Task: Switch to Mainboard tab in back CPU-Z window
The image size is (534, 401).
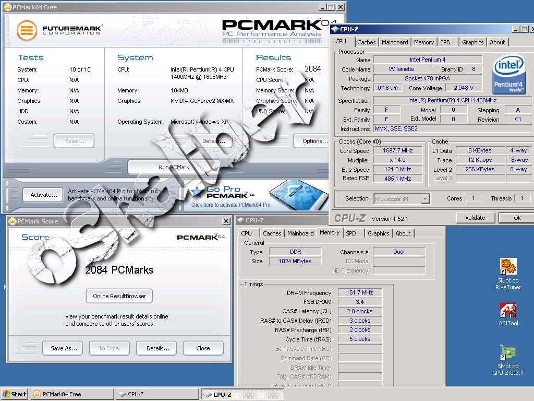Action: [x=300, y=233]
